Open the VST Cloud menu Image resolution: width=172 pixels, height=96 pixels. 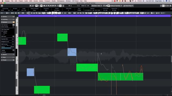(x=75, y=1)
